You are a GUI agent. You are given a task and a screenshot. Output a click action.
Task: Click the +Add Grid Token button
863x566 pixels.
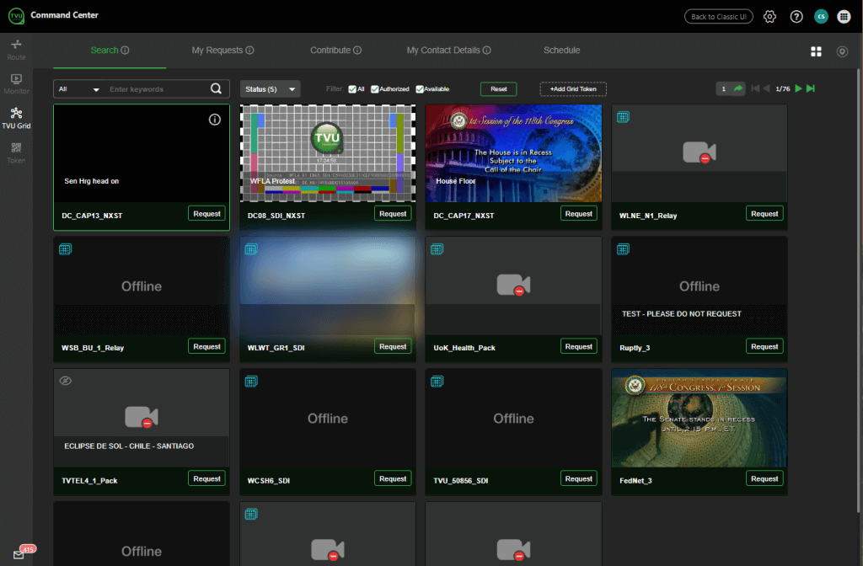[573, 89]
